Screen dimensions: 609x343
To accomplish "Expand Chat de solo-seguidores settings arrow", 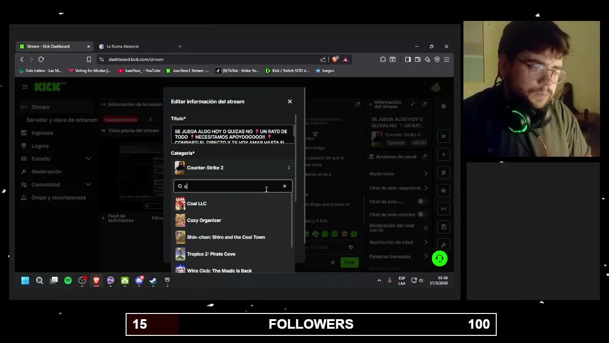I will point(426,188).
